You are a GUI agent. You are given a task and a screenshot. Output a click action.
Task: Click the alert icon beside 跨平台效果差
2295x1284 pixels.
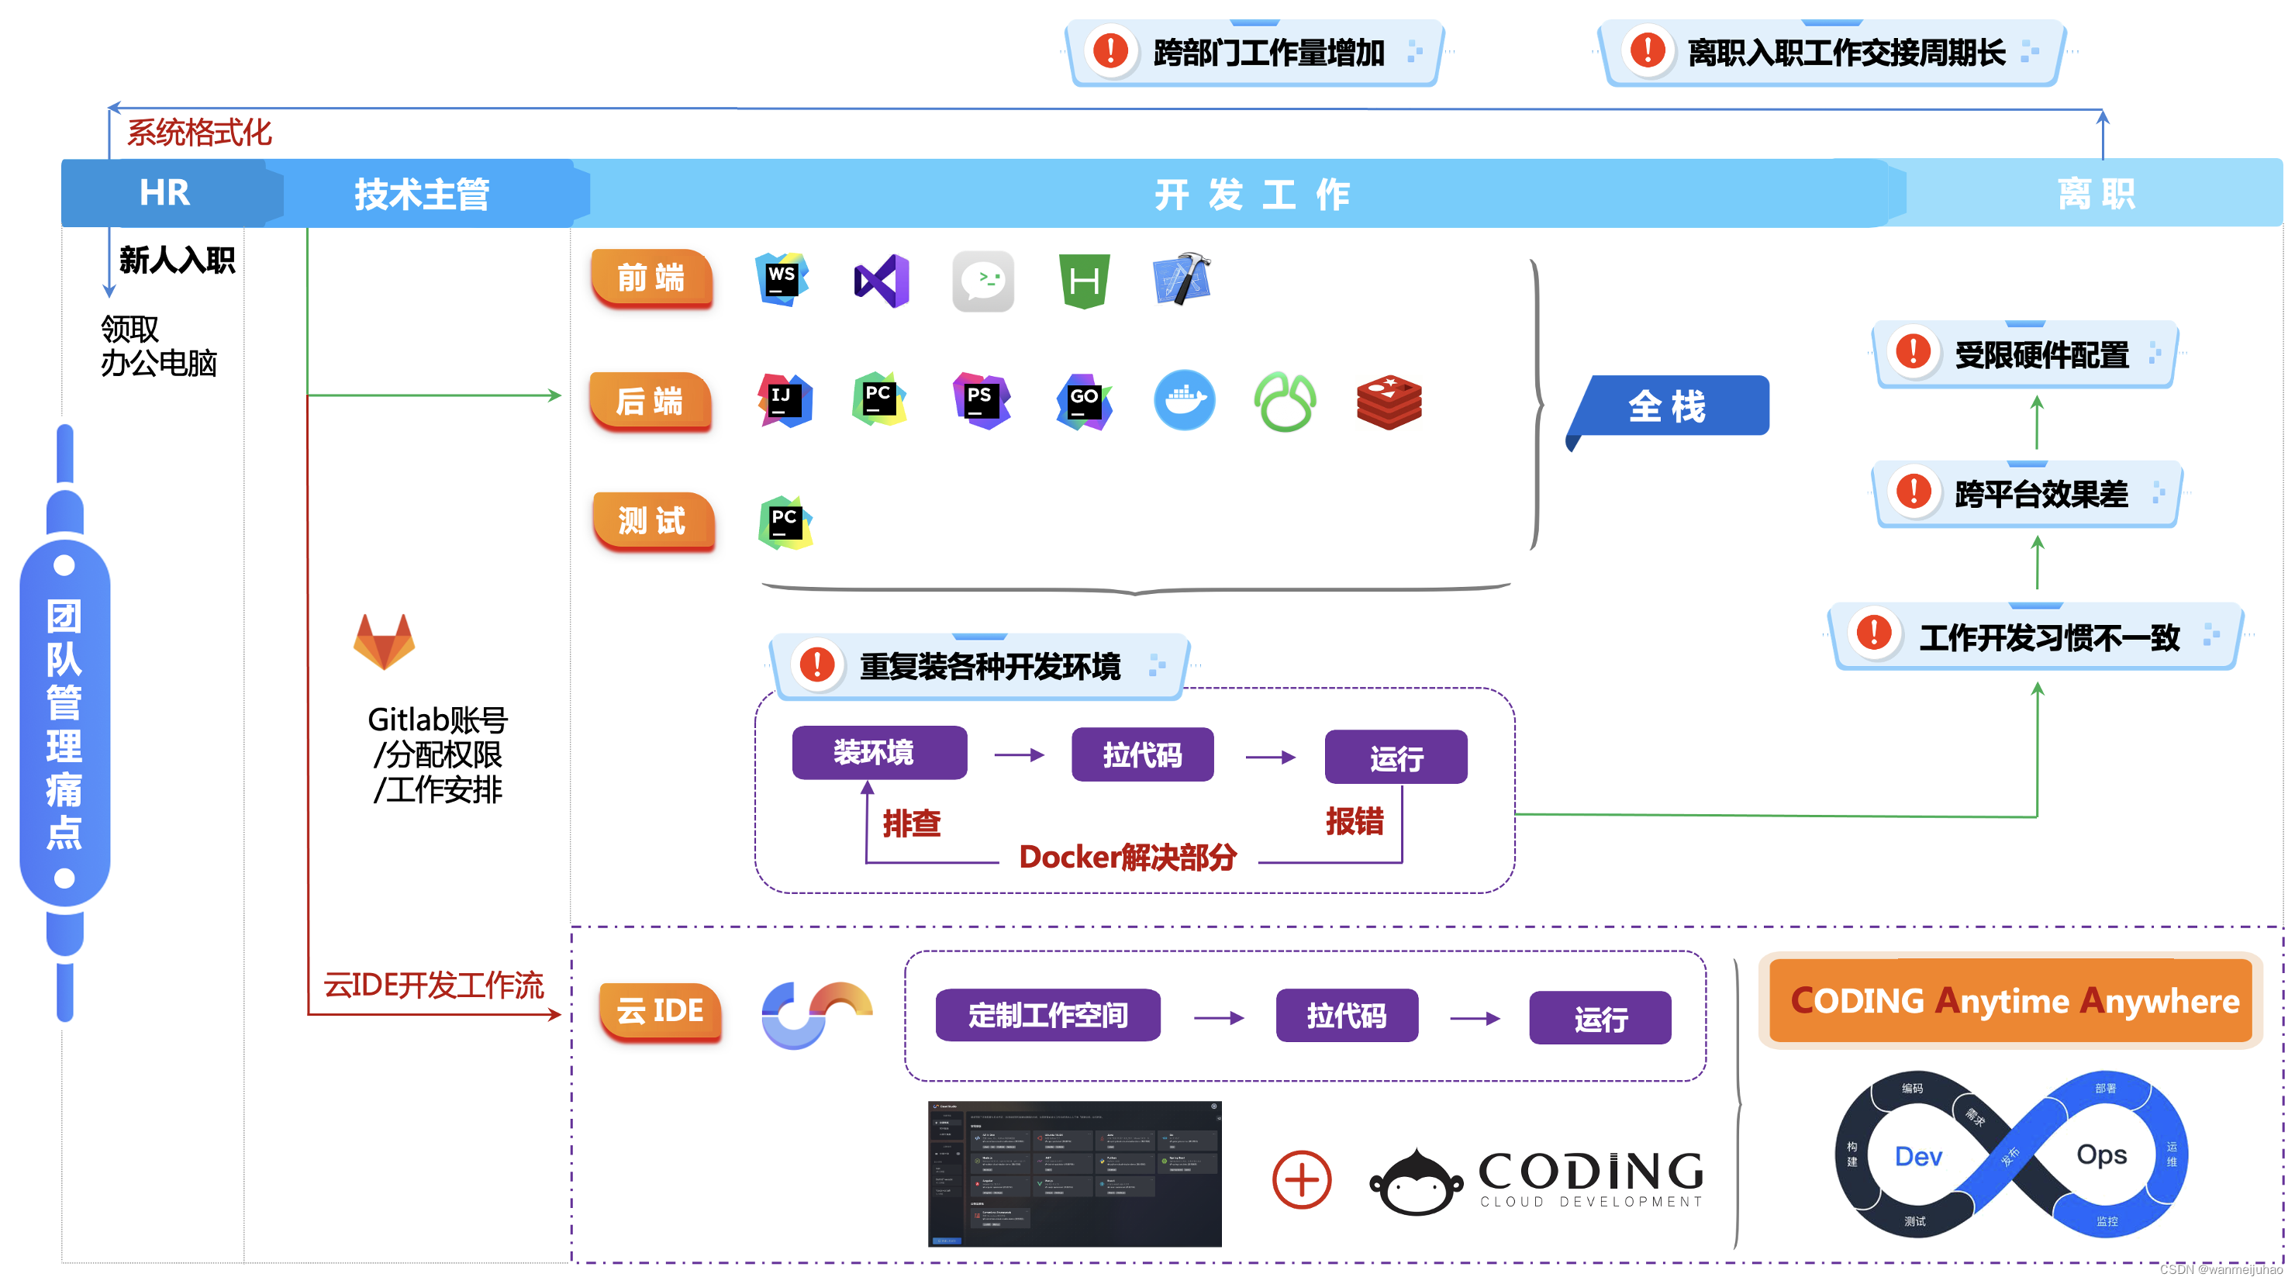(x=1913, y=491)
